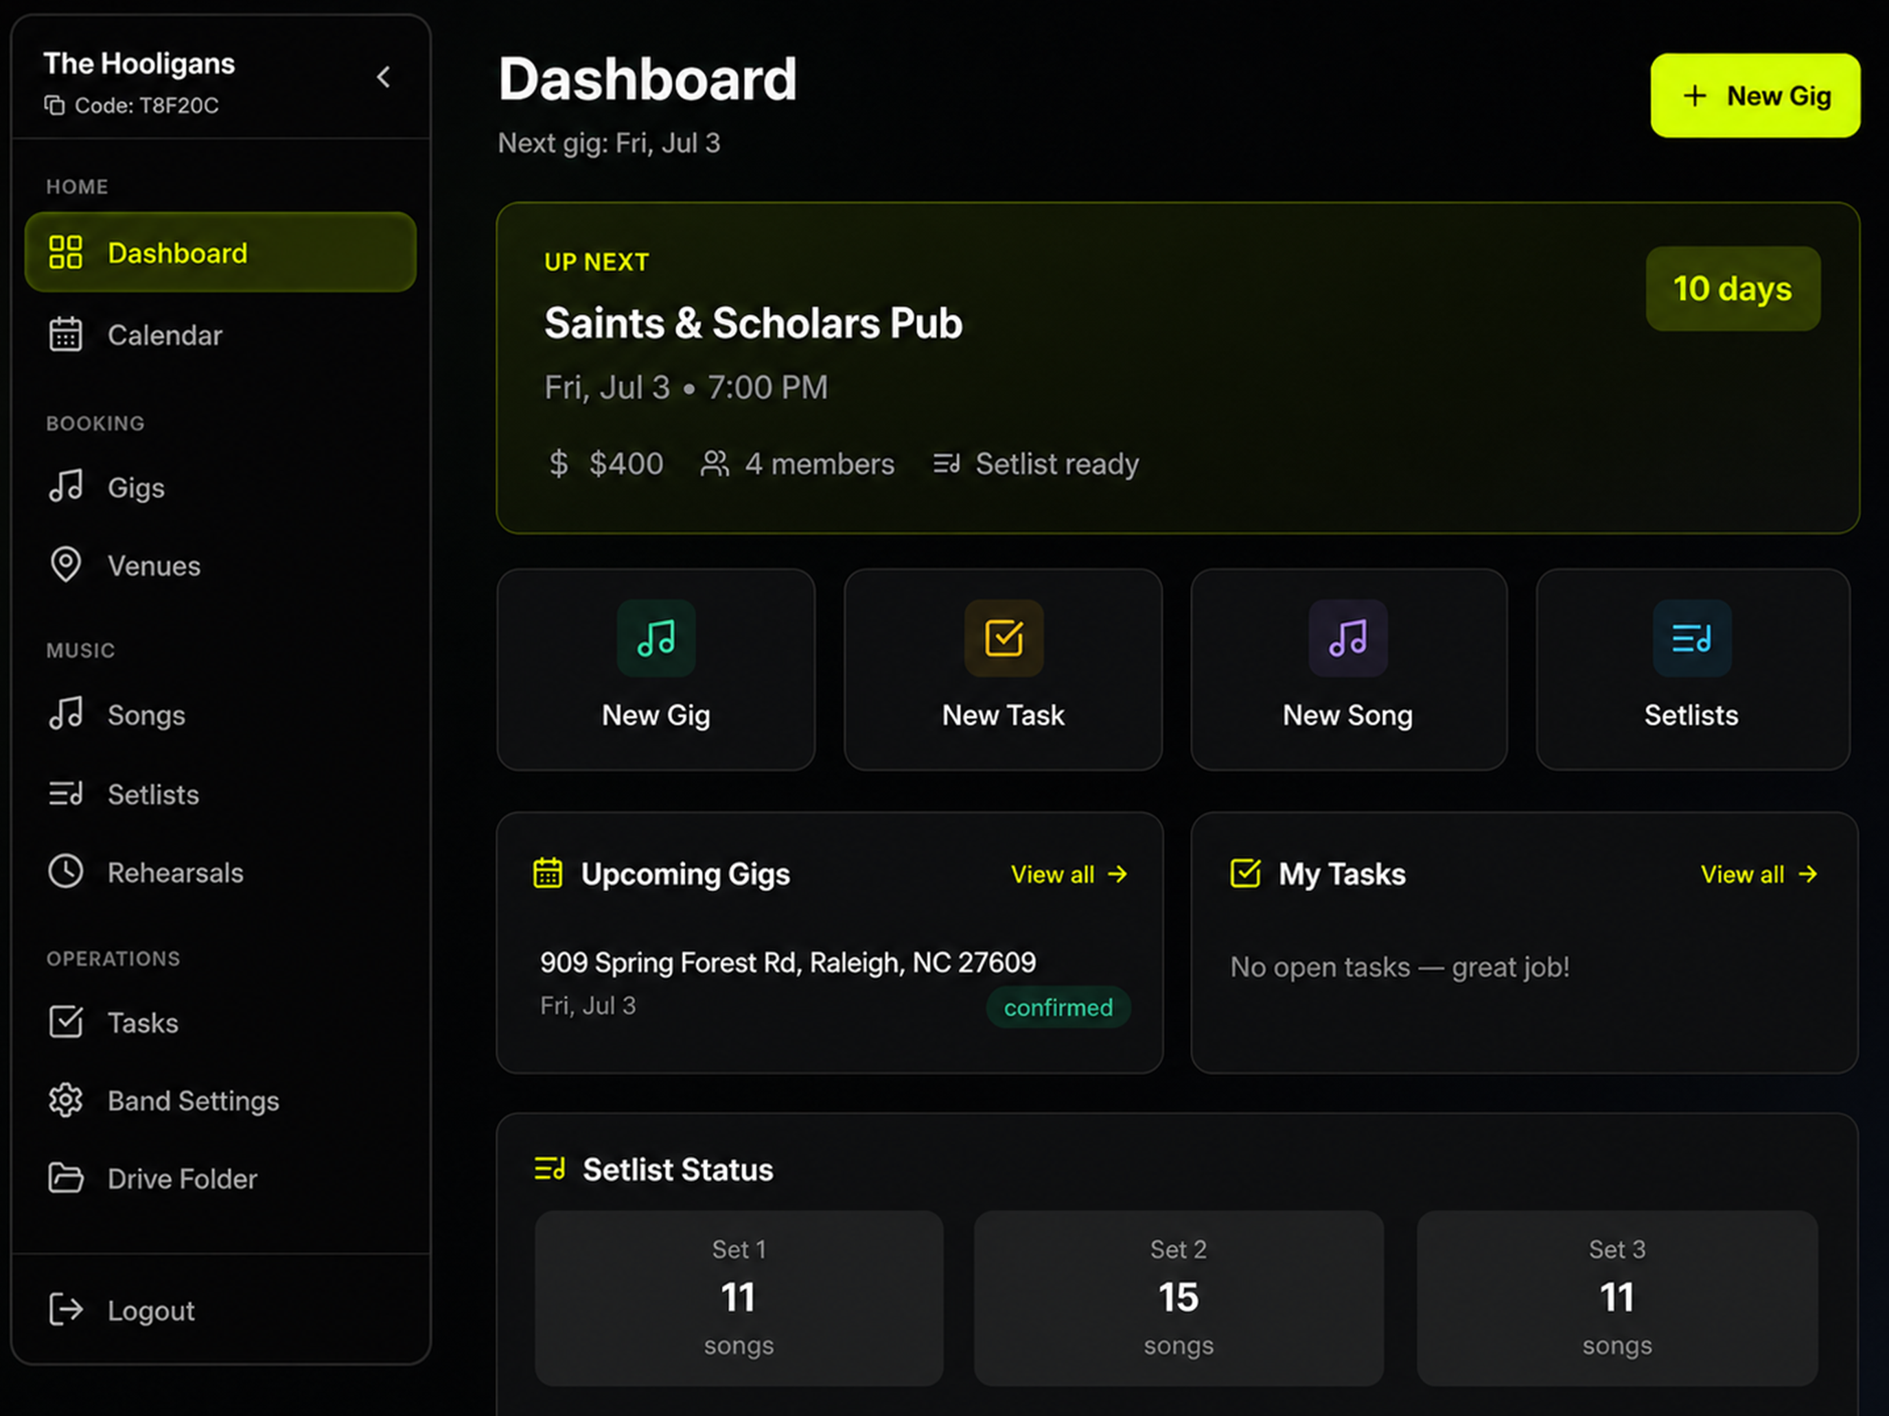1889x1416 pixels.
Task: Click the calendar icon beside Upcoming Gigs
Action: point(547,873)
